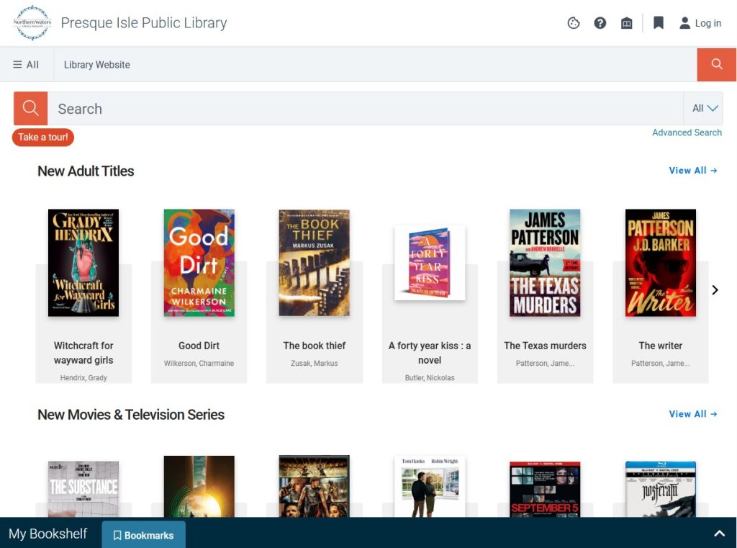The width and height of the screenshot is (737, 548).
Task: Click 'The writer' title text
Action: pyautogui.click(x=661, y=346)
